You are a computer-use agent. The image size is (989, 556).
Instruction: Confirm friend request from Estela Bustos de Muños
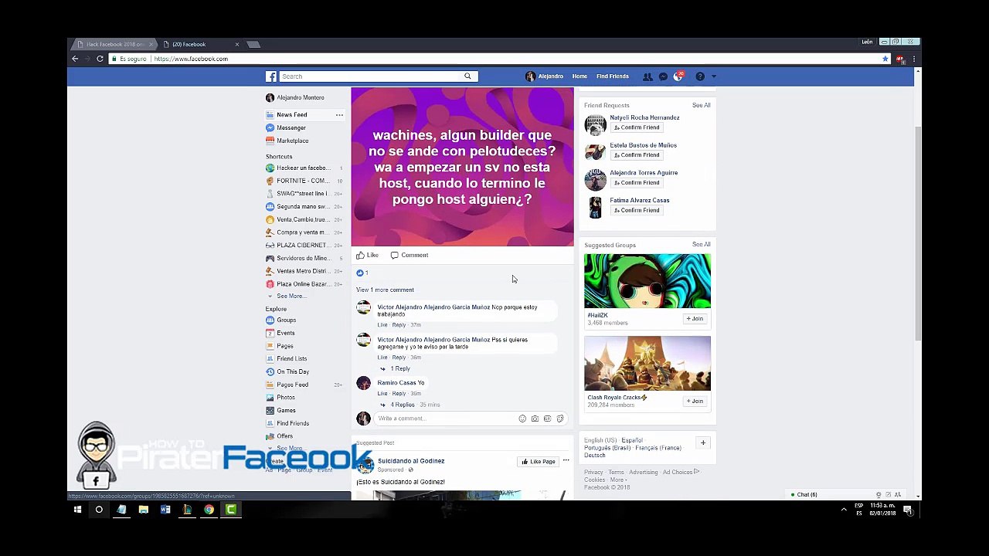point(637,155)
